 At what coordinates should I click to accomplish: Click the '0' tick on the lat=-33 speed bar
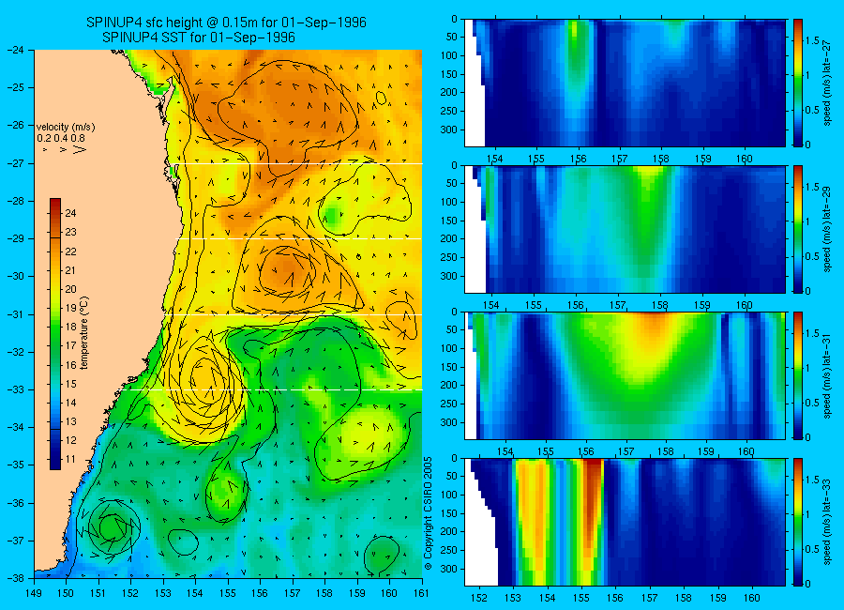click(x=808, y=584)
